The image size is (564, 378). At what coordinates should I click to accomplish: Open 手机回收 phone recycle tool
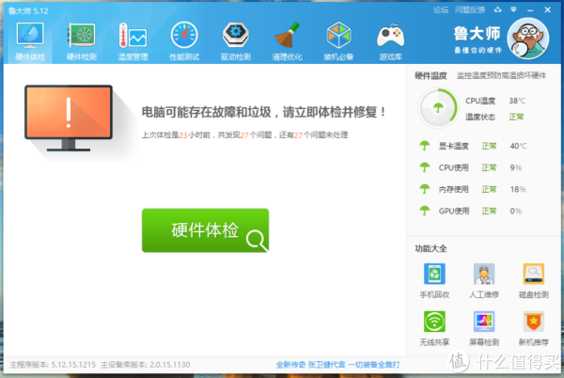[x=434, y=280]
